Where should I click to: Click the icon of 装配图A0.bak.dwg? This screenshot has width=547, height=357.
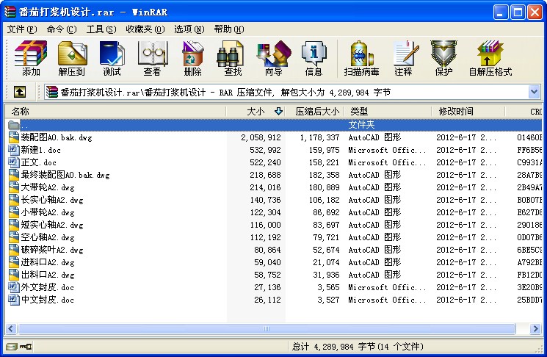pos(14,137)
